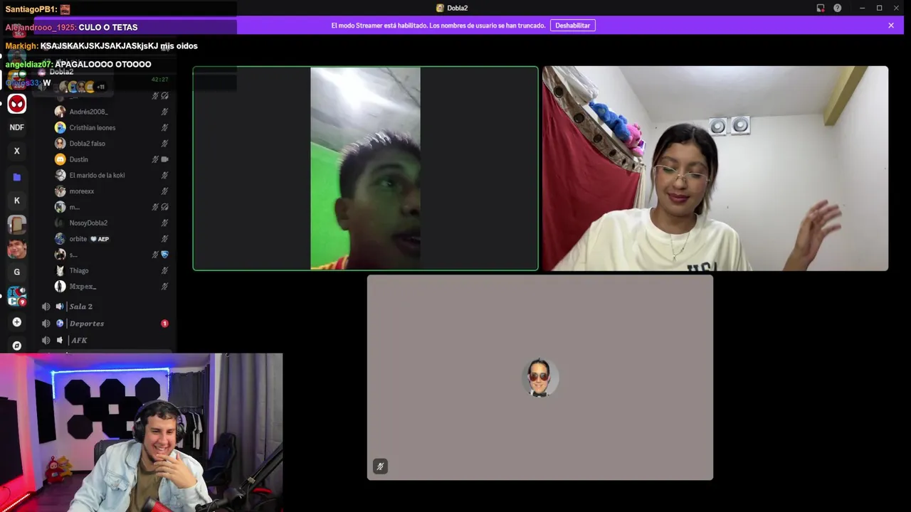Select user Dustin in voice list
Image resolution: width=911 pixels, height=512 pixels.
[x=112, y=159]
